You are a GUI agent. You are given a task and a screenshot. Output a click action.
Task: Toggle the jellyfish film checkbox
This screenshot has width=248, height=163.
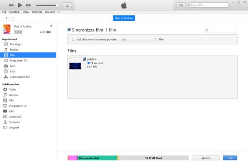pos(85,59)
